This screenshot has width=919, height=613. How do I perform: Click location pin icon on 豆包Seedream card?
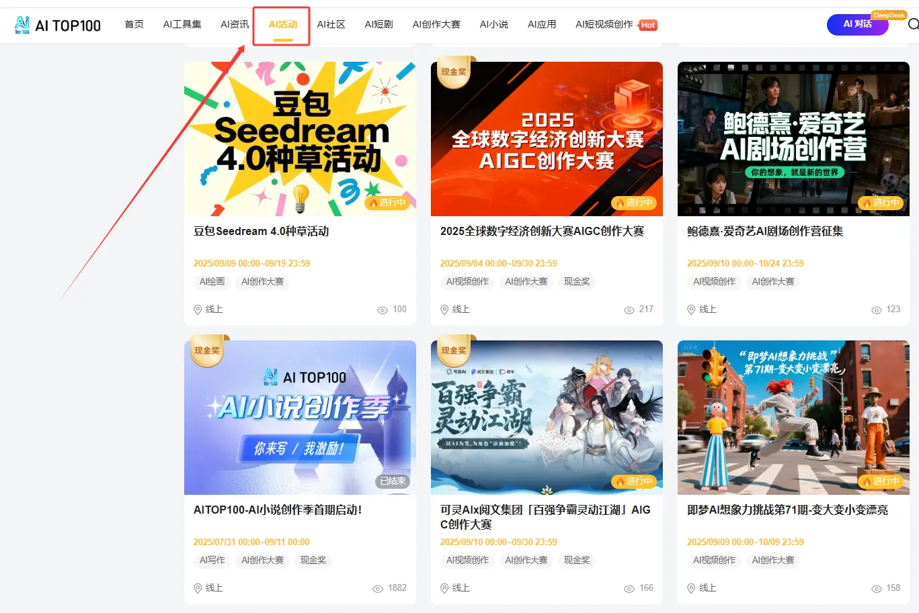click(x=198, y=310)
